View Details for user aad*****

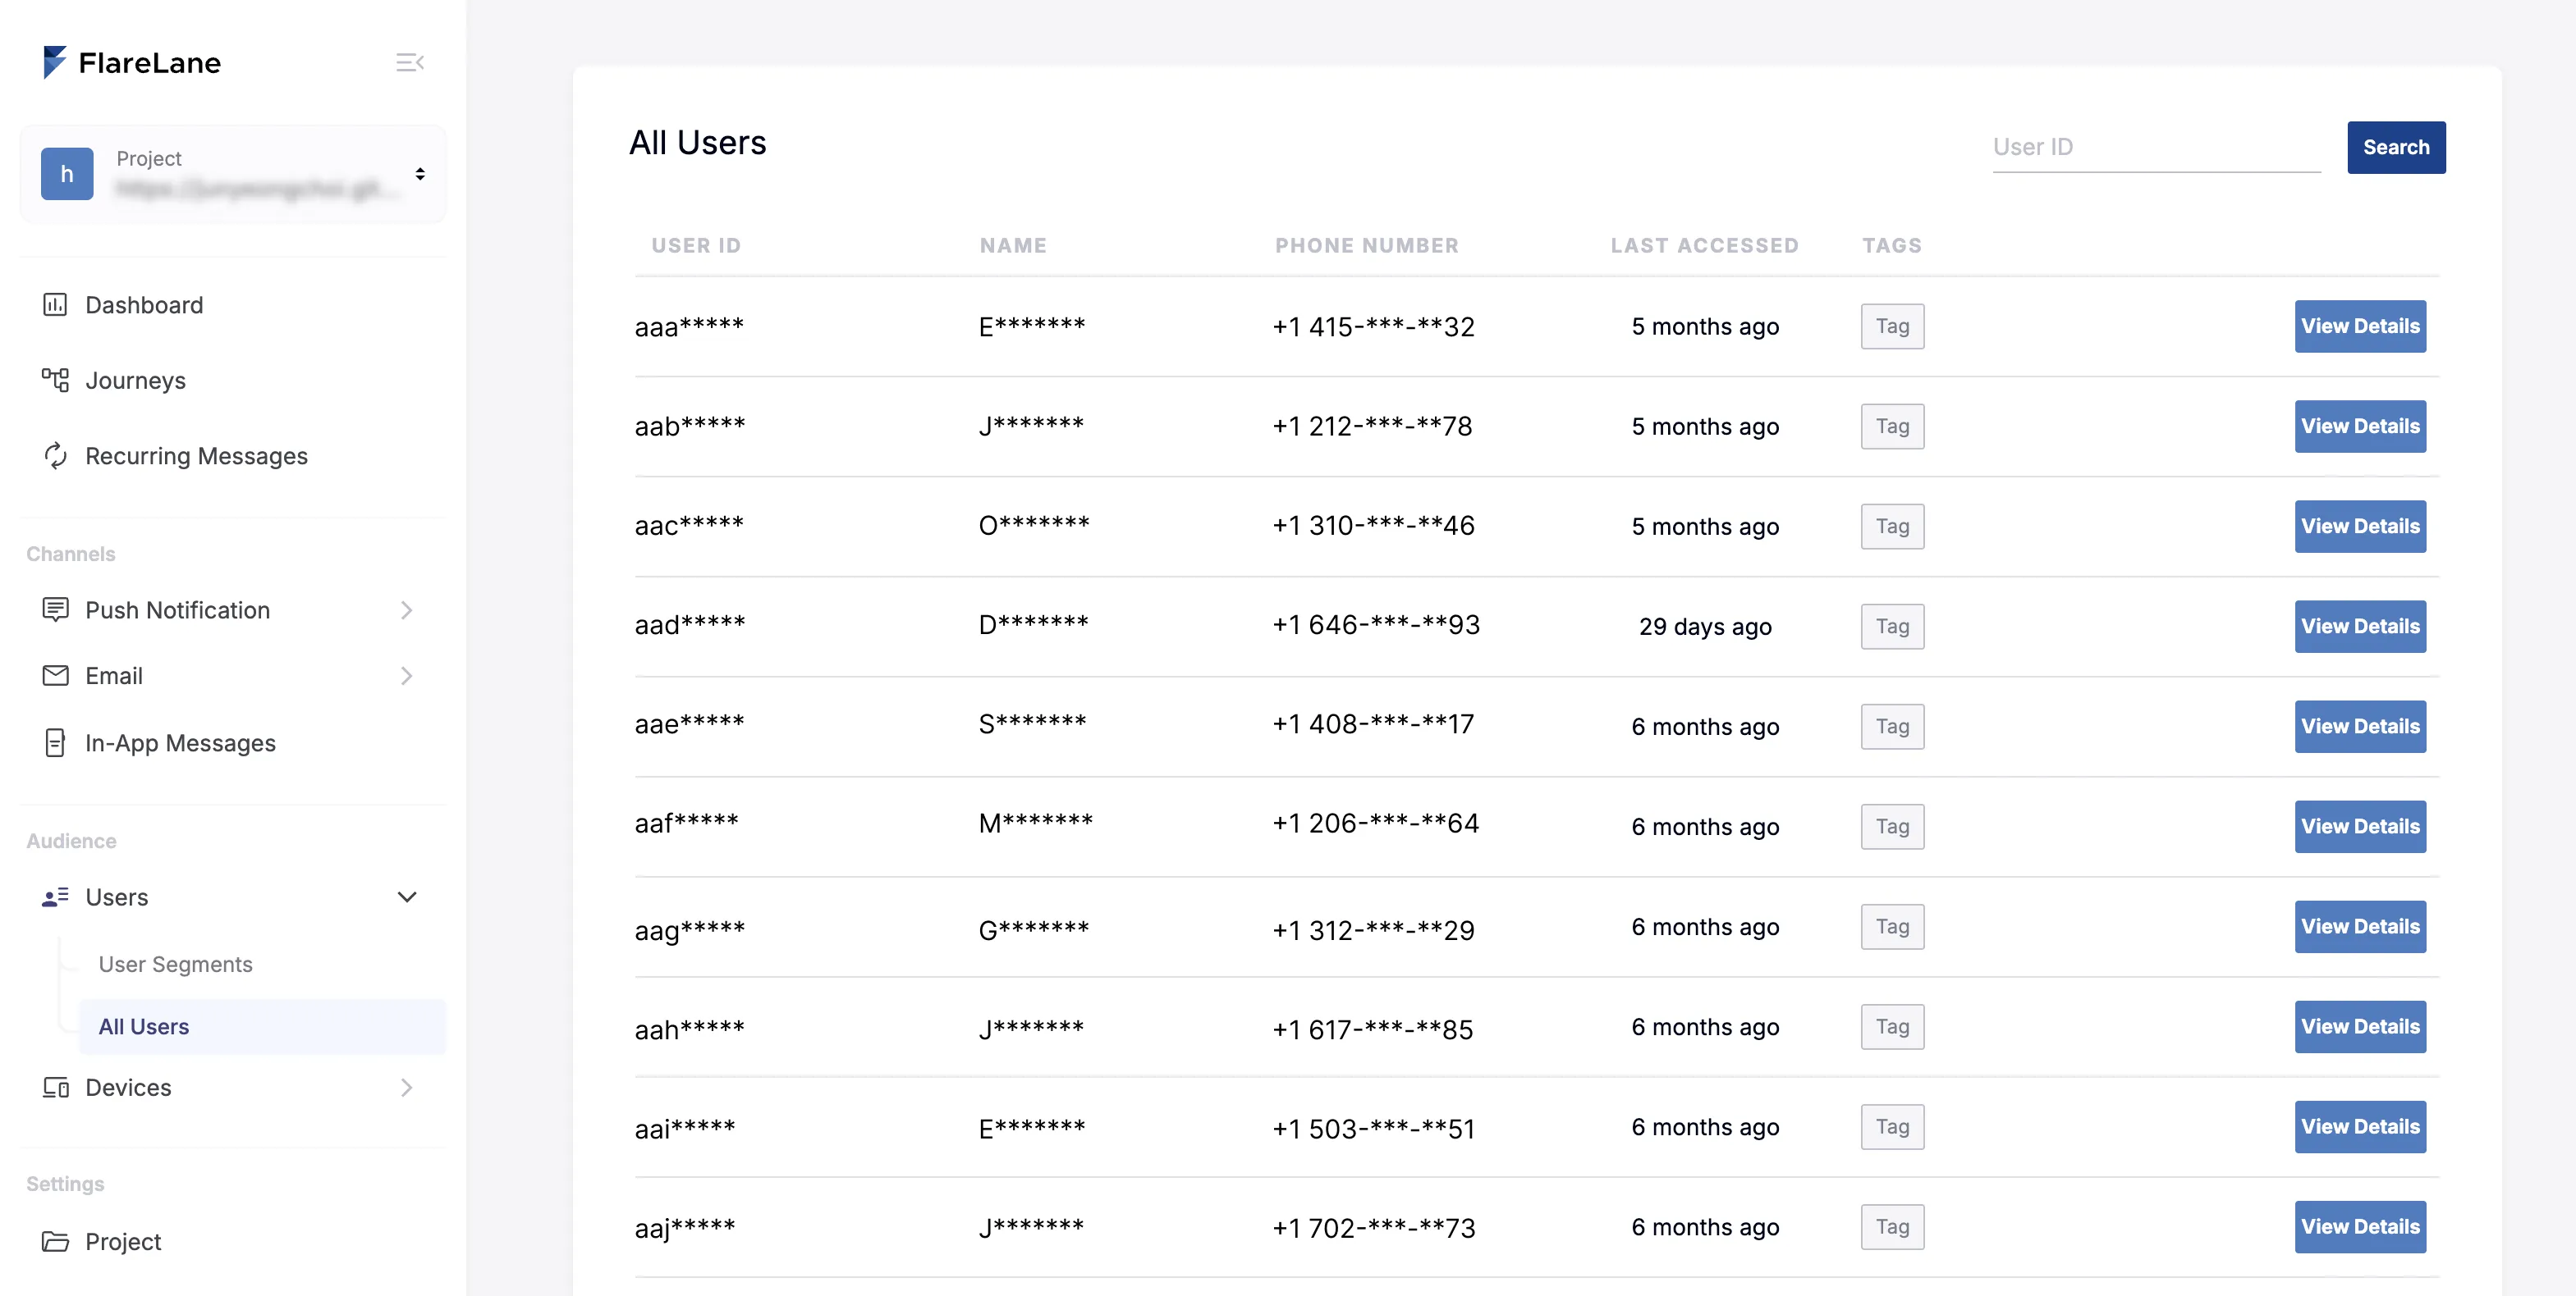(2359, 626)
